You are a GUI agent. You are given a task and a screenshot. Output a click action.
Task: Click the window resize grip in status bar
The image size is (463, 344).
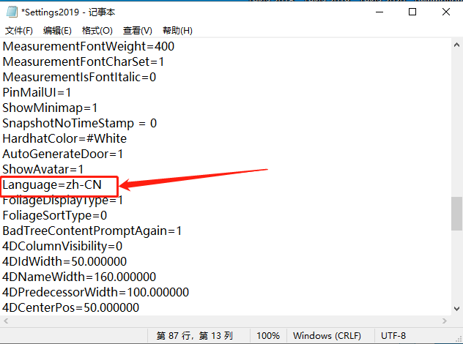[459, 340]
